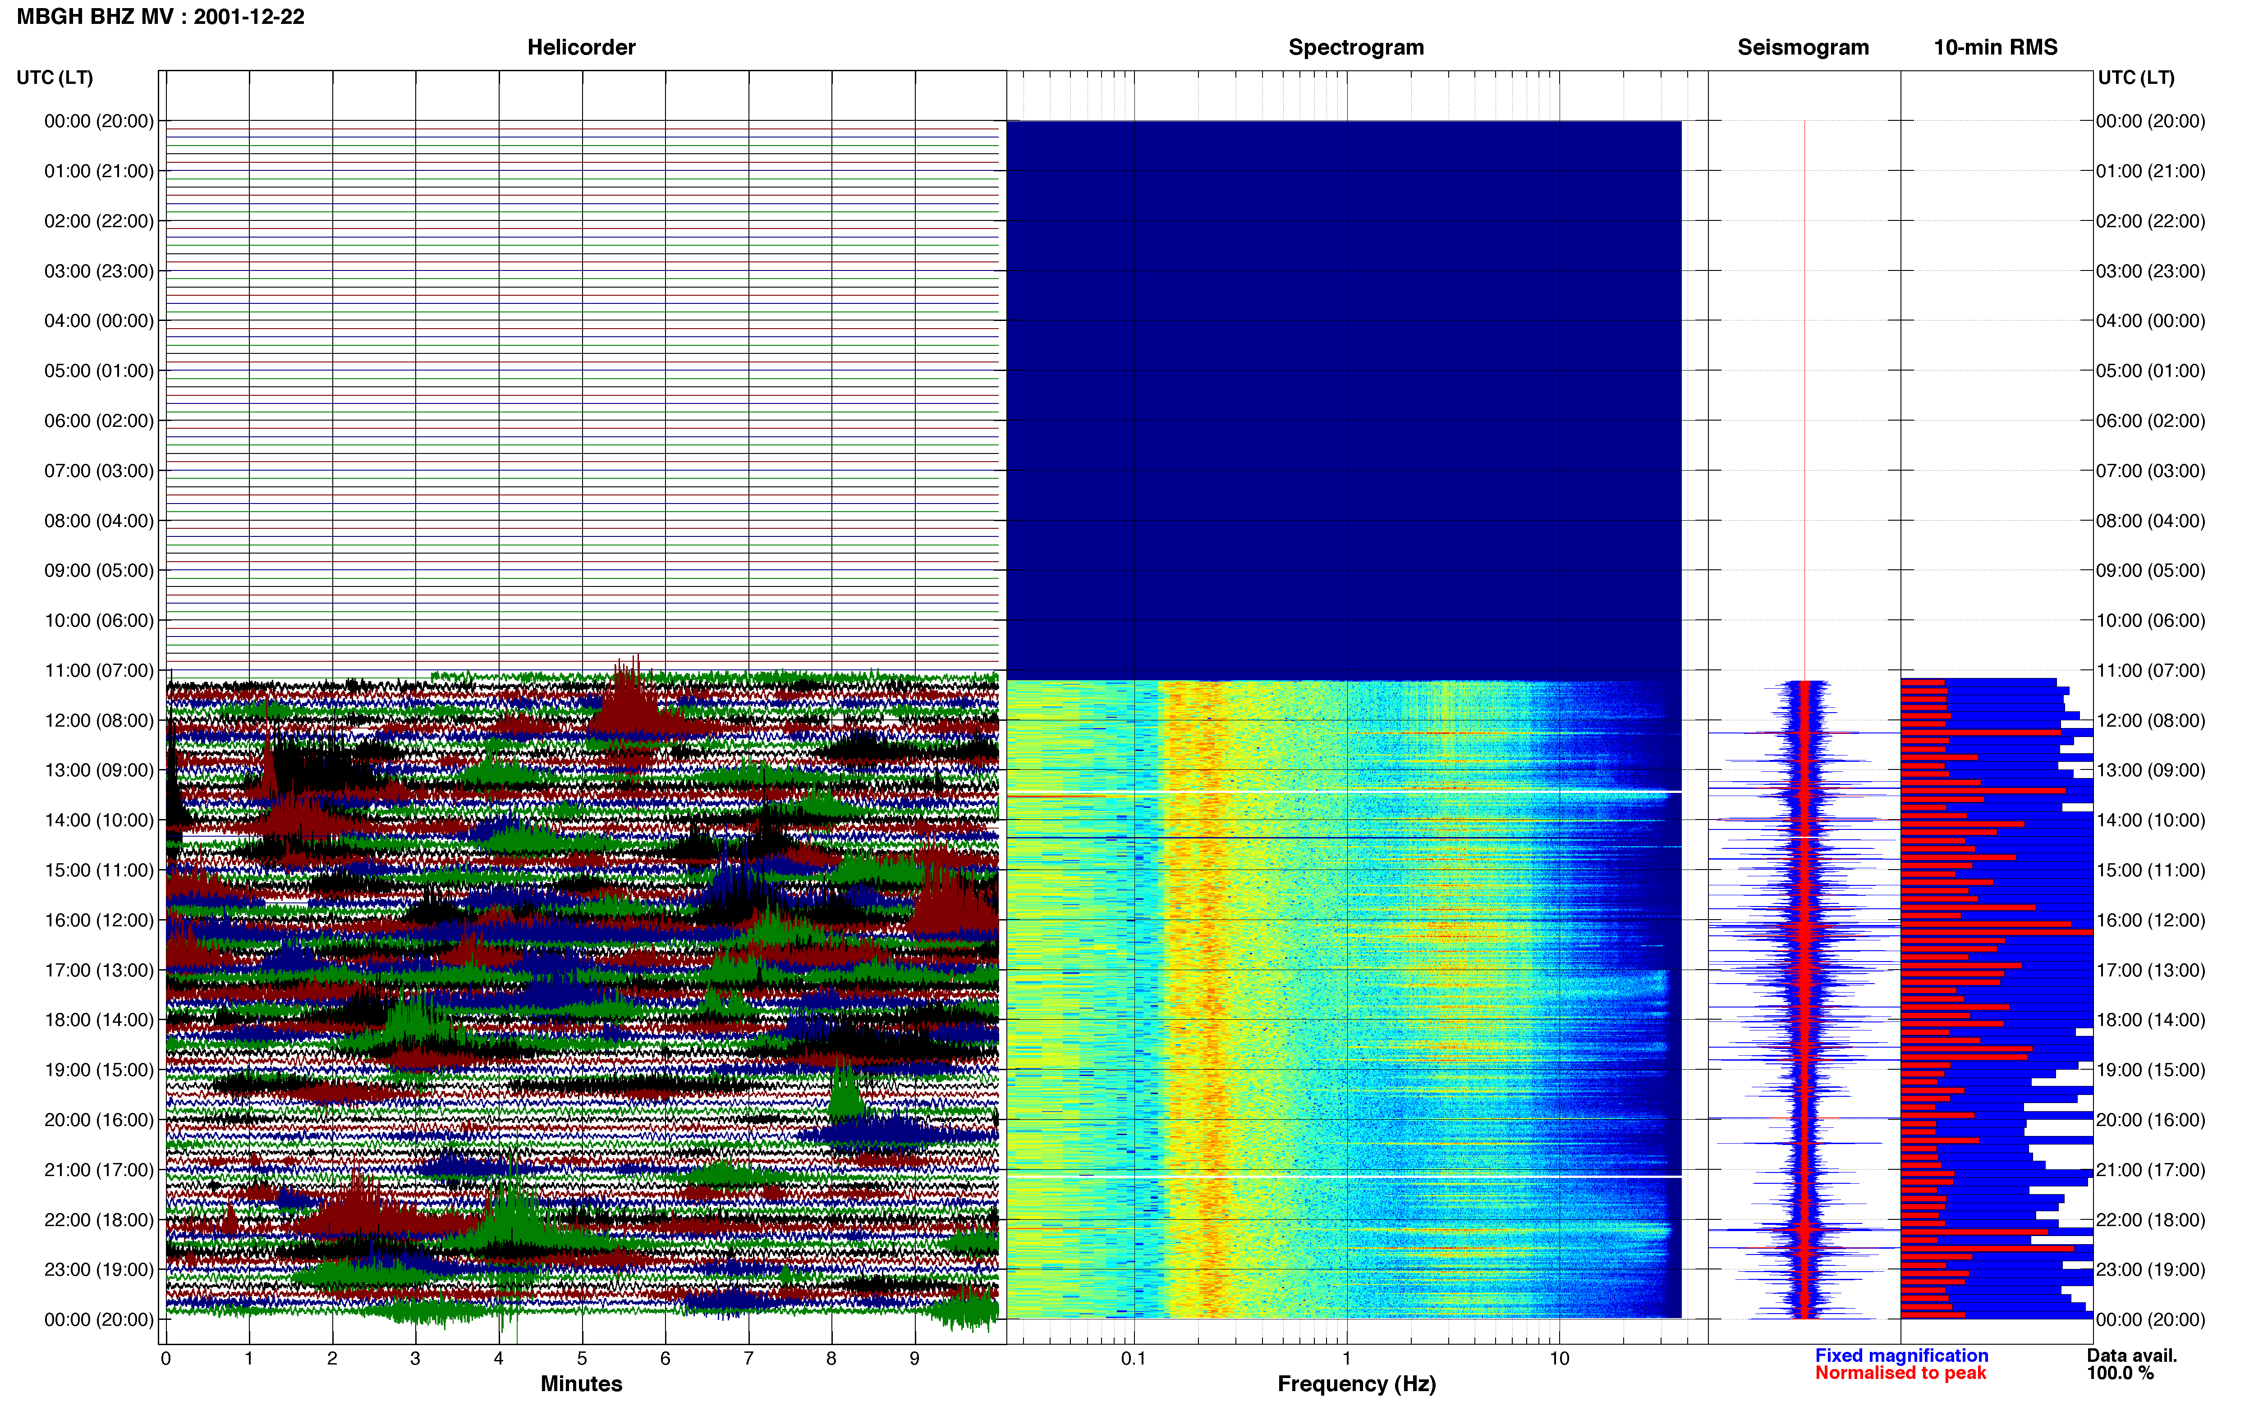This screenshot has height=1415, width=2263.
Task: Click left time label '07:00 (03:00)'
Action: point(99,471)
